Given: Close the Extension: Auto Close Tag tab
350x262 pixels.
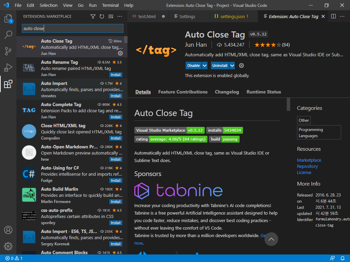Looking at the screenshot, I should coord(323,16).
